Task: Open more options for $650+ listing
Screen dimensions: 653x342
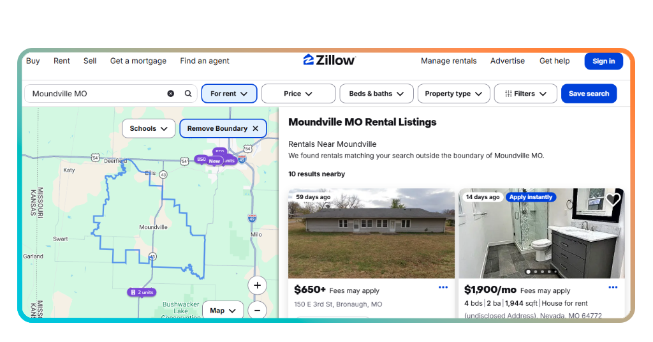Action: coord(443,287)
